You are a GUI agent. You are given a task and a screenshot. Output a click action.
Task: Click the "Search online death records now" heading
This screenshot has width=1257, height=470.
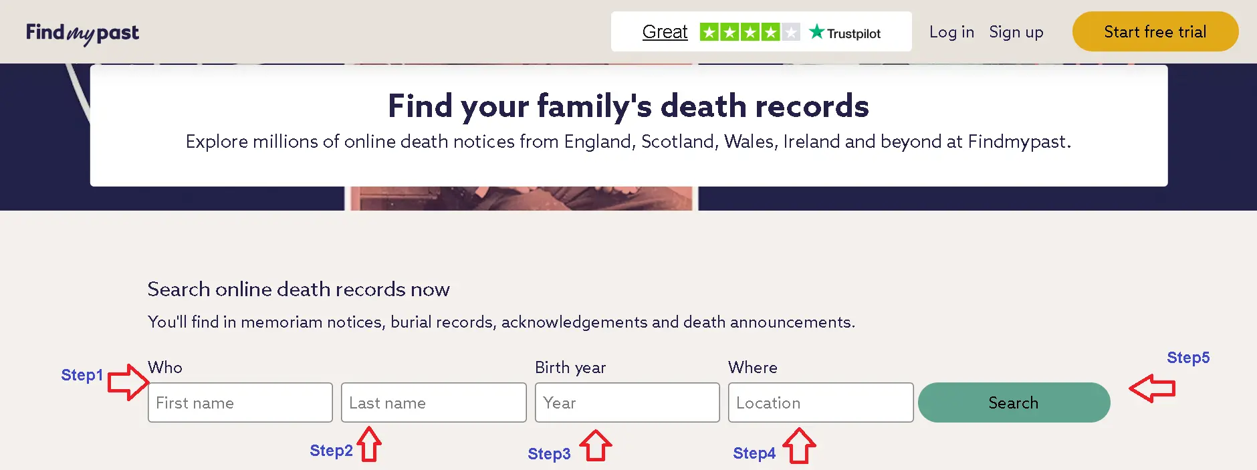[x=298, y=289]
